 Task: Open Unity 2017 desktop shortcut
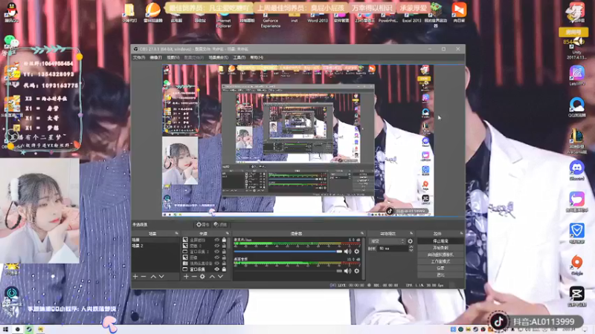click(577, 48)
